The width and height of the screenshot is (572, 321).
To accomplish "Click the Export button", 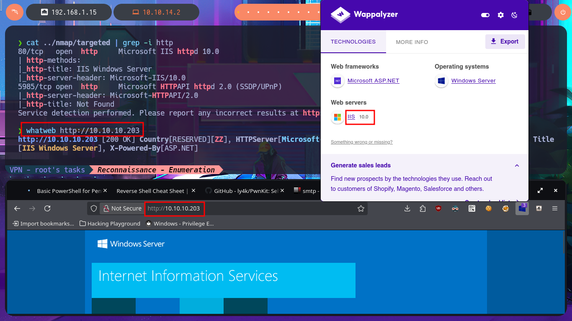I will [x=505, y=41].
